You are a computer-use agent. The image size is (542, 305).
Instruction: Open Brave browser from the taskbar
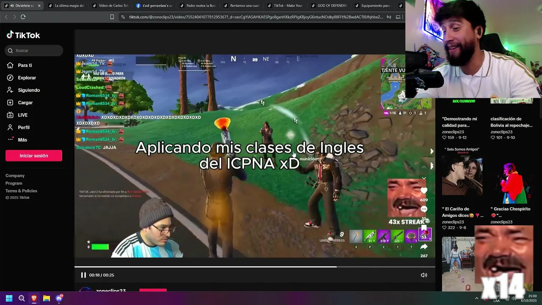(x=34, y=298)
